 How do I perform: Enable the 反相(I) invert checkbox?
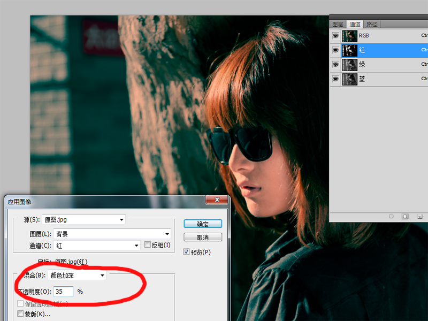tap(148, 245)
